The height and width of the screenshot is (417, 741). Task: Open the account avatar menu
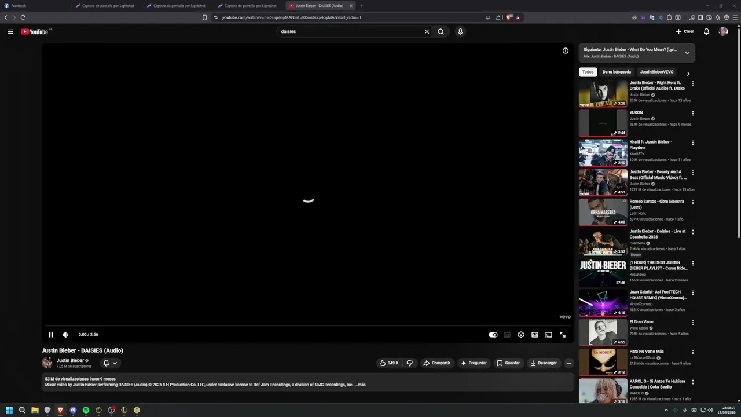point(723,31)
